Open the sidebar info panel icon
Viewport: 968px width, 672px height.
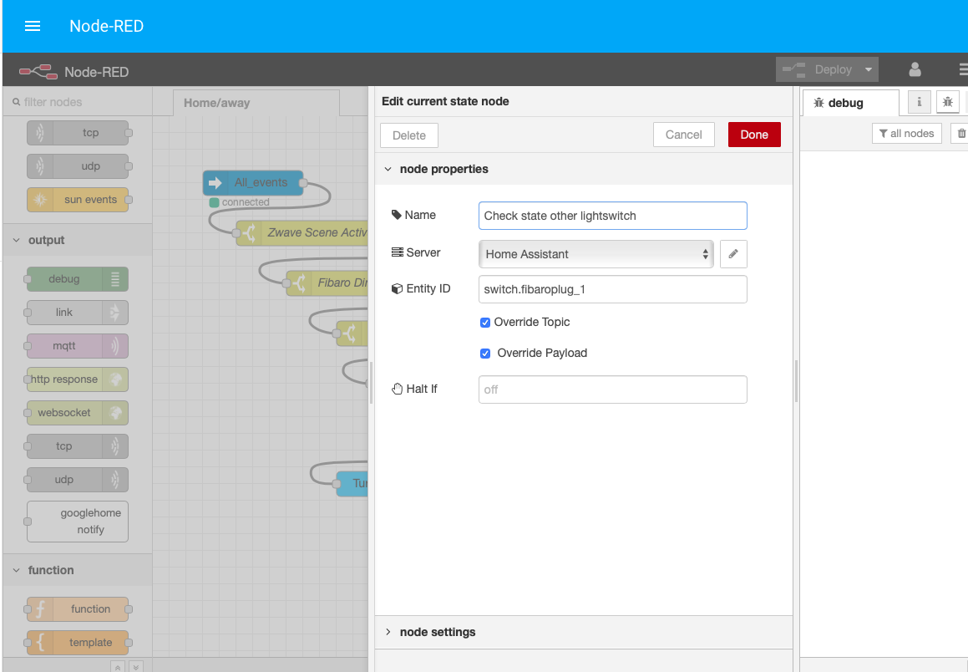tap(919, 101)
